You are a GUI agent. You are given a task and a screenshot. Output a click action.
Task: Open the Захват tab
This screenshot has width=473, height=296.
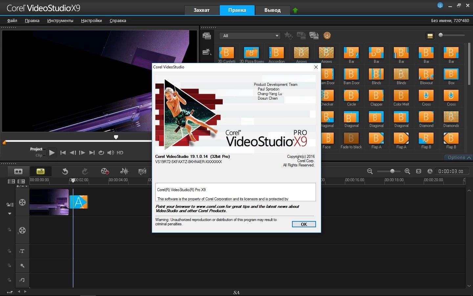click(x=201, y=10)
